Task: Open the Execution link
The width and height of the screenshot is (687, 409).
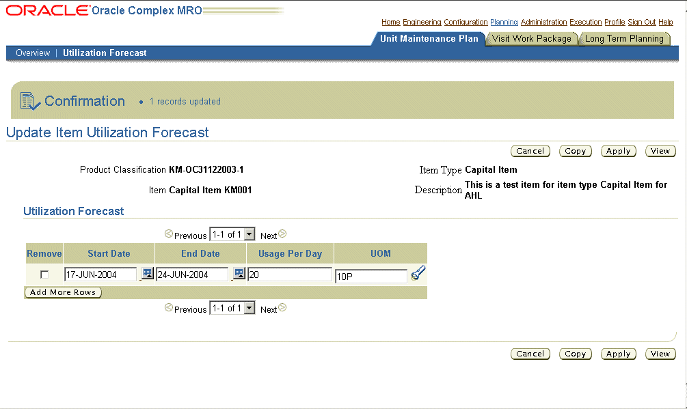Action: [x=586, y=22]
